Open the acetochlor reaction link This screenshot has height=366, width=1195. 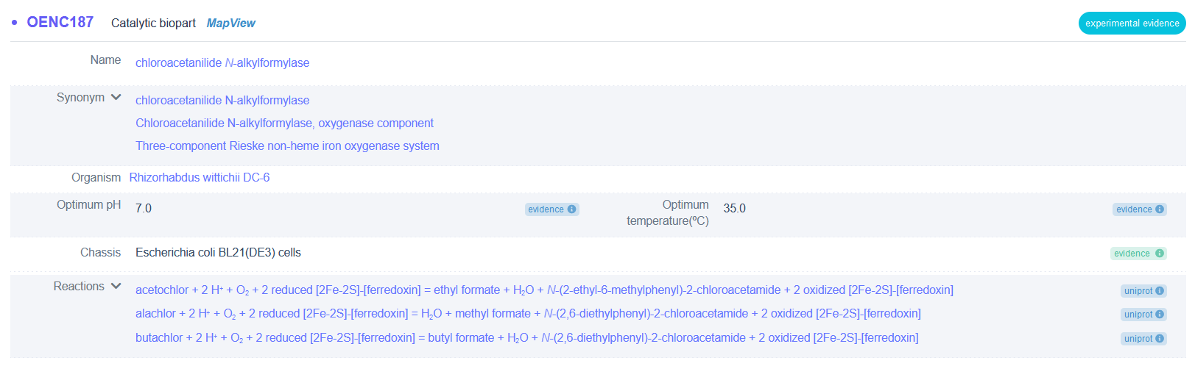pyautogui.click(x=544, y=290)
